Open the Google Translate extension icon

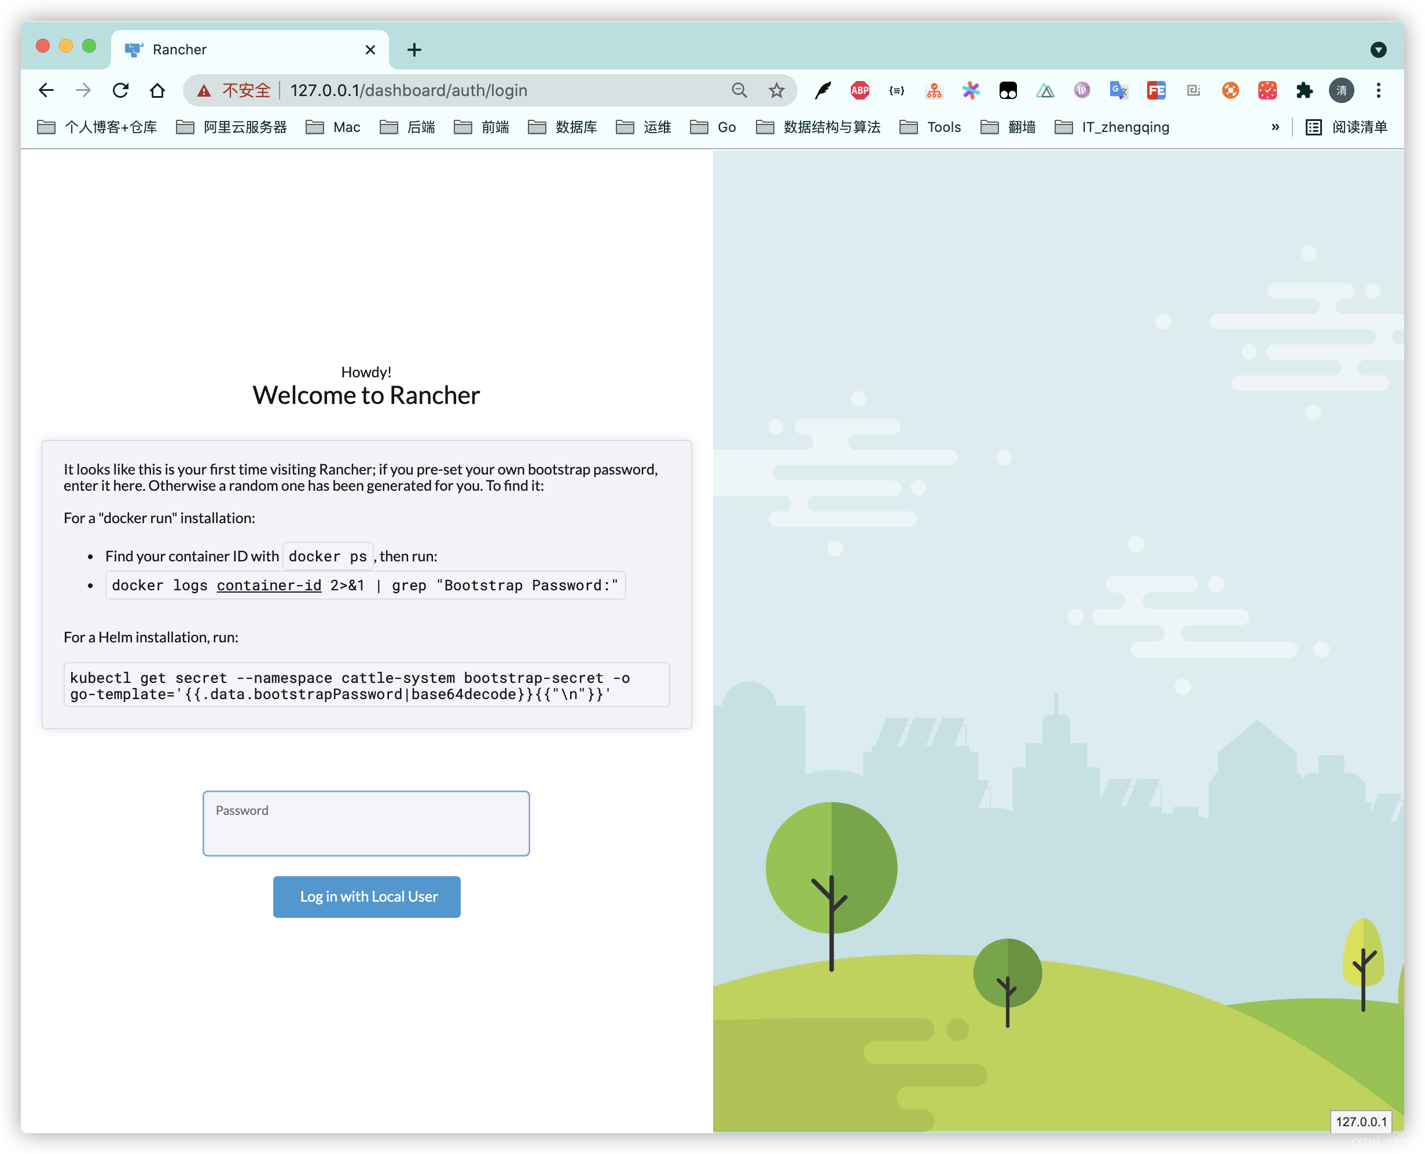1119,90
